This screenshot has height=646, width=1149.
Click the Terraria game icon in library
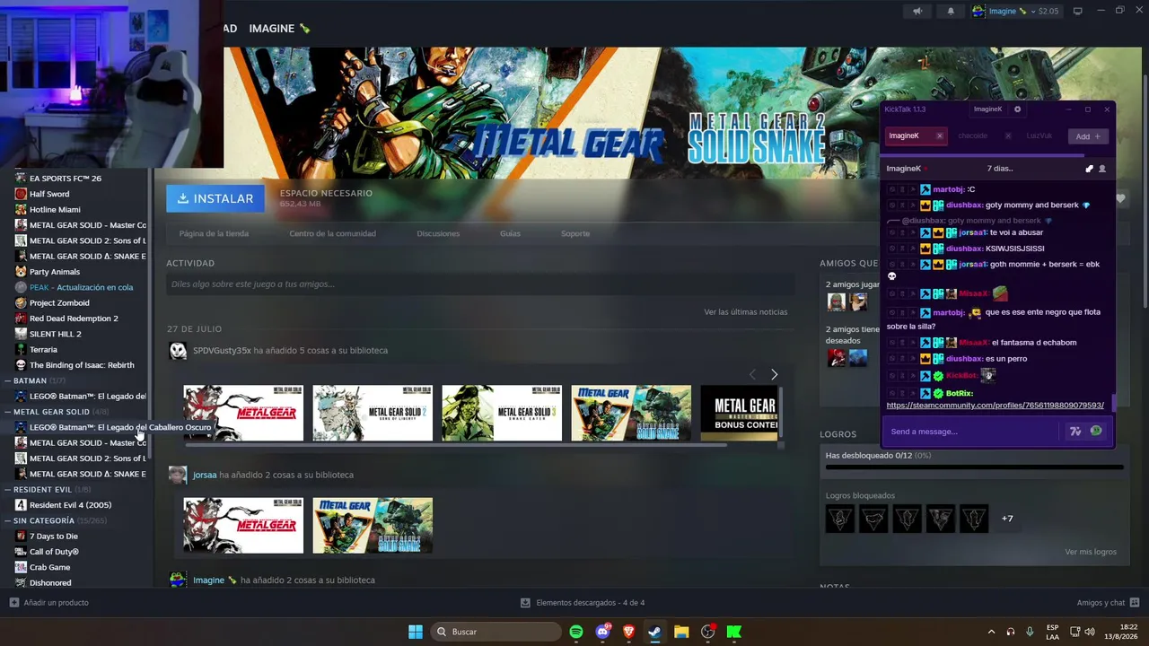point(21,349)
